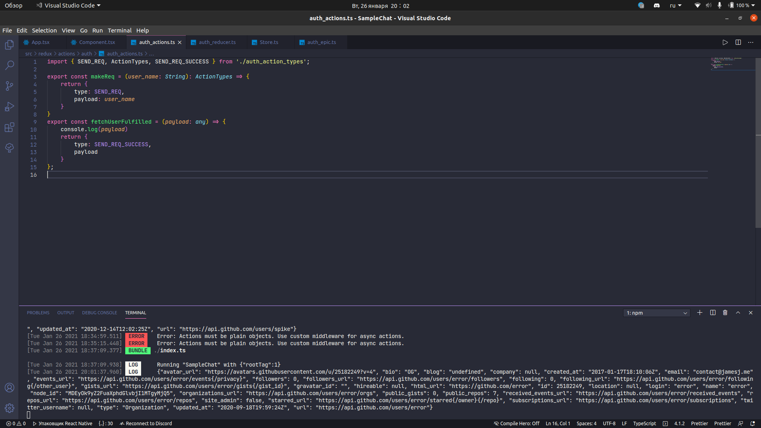The image size is (761, 428).
Task: Open the ru keyboard layout dropdown
Action: tap(675, 6)
